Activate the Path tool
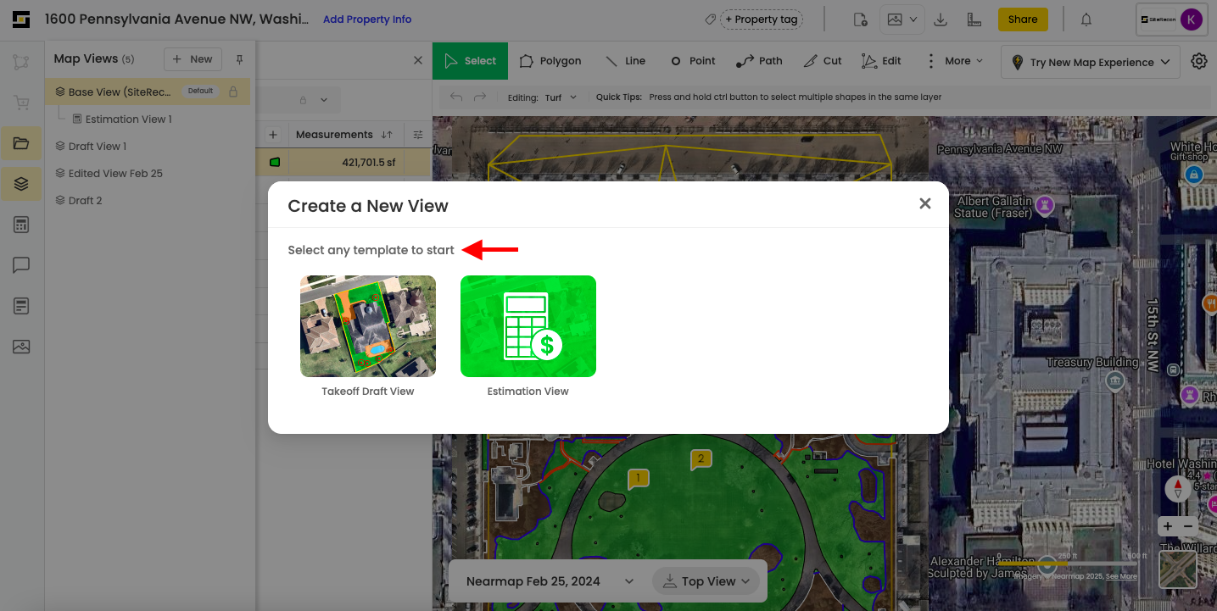Viewport: 1217px width, 611px height. pos(759,61)
